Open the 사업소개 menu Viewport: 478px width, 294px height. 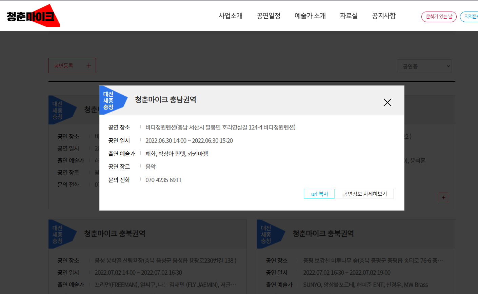click(231, 16)
